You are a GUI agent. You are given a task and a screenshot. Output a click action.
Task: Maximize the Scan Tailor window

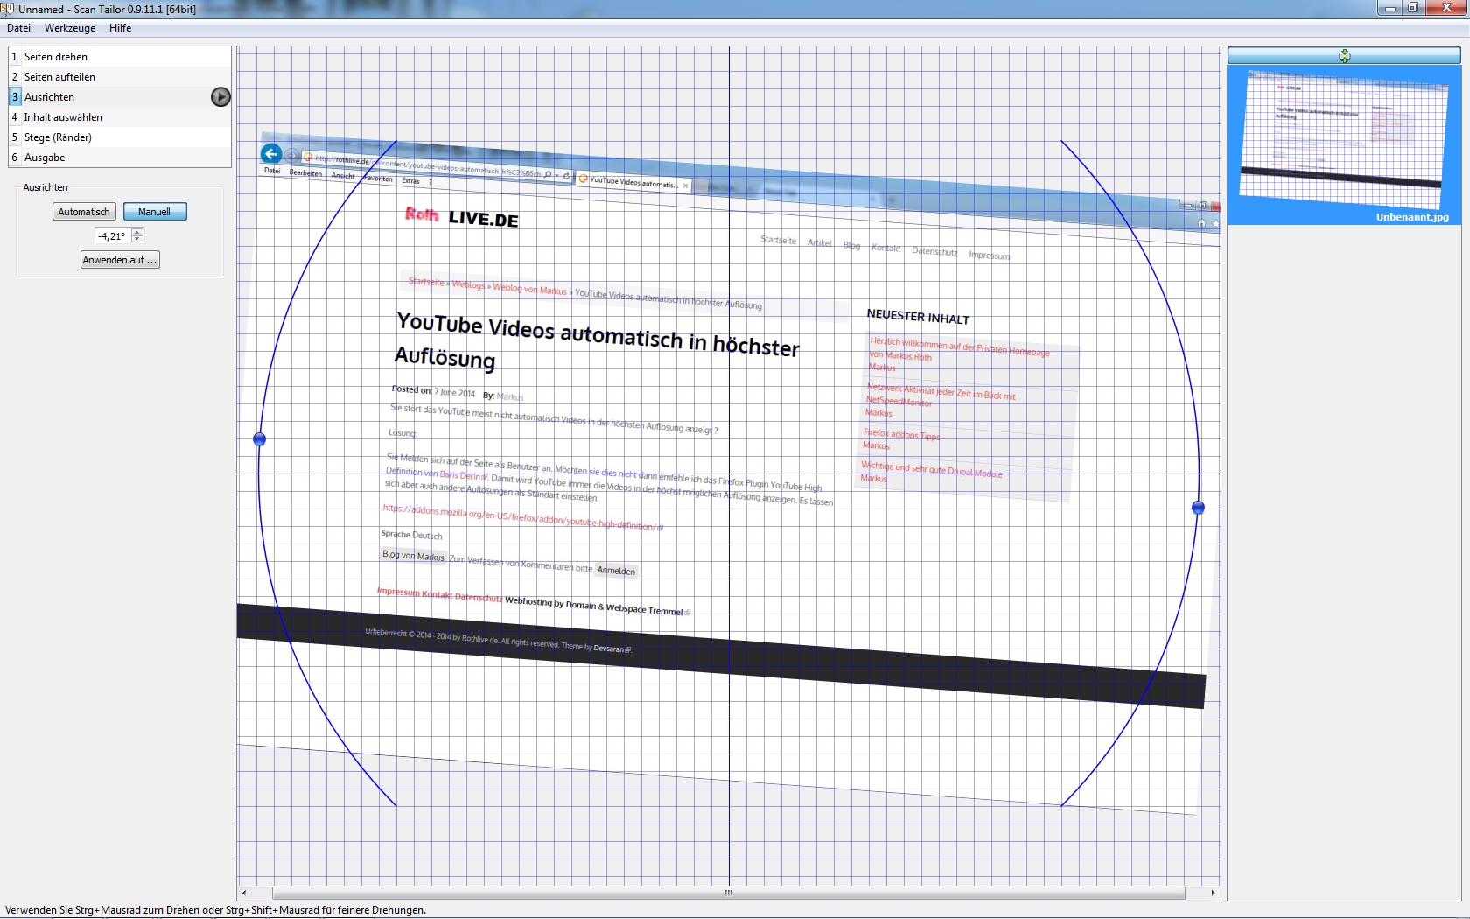(x=1413, y=8)
